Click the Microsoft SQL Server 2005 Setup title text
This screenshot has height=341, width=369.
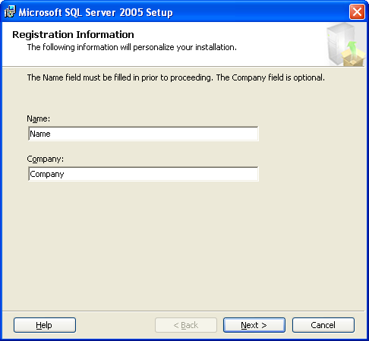point(96,12)
